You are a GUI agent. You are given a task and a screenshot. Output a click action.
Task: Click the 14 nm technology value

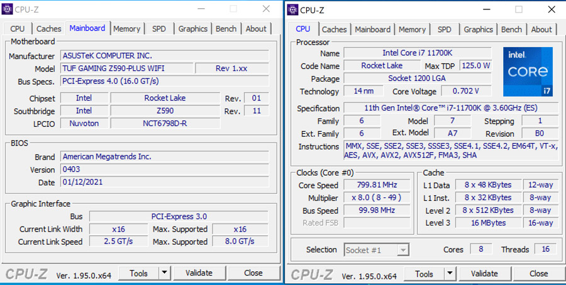click(363, 91)
